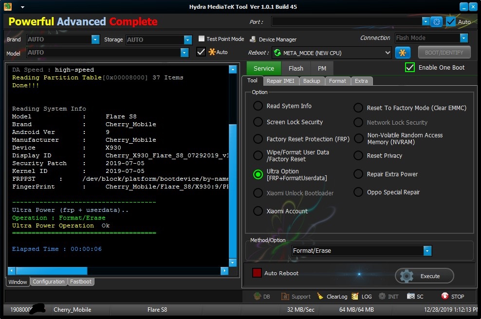
Task: Click the Execute gear button
Action: coord(424,276)
